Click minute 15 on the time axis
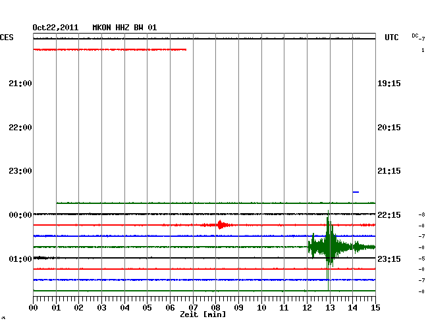428x325 pixels. click(x=375, y=308)
